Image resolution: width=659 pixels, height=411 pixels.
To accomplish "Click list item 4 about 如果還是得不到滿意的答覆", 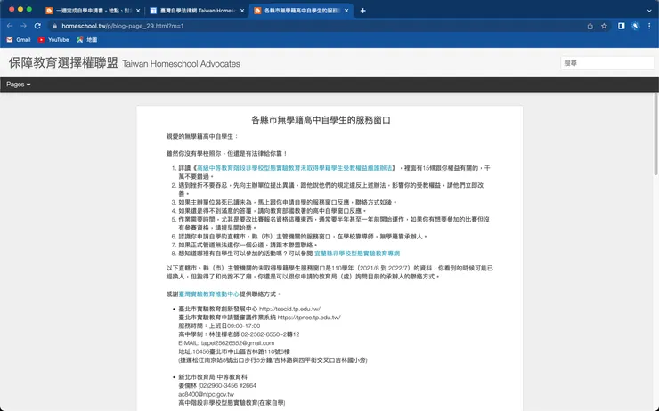I will (273, 211).
